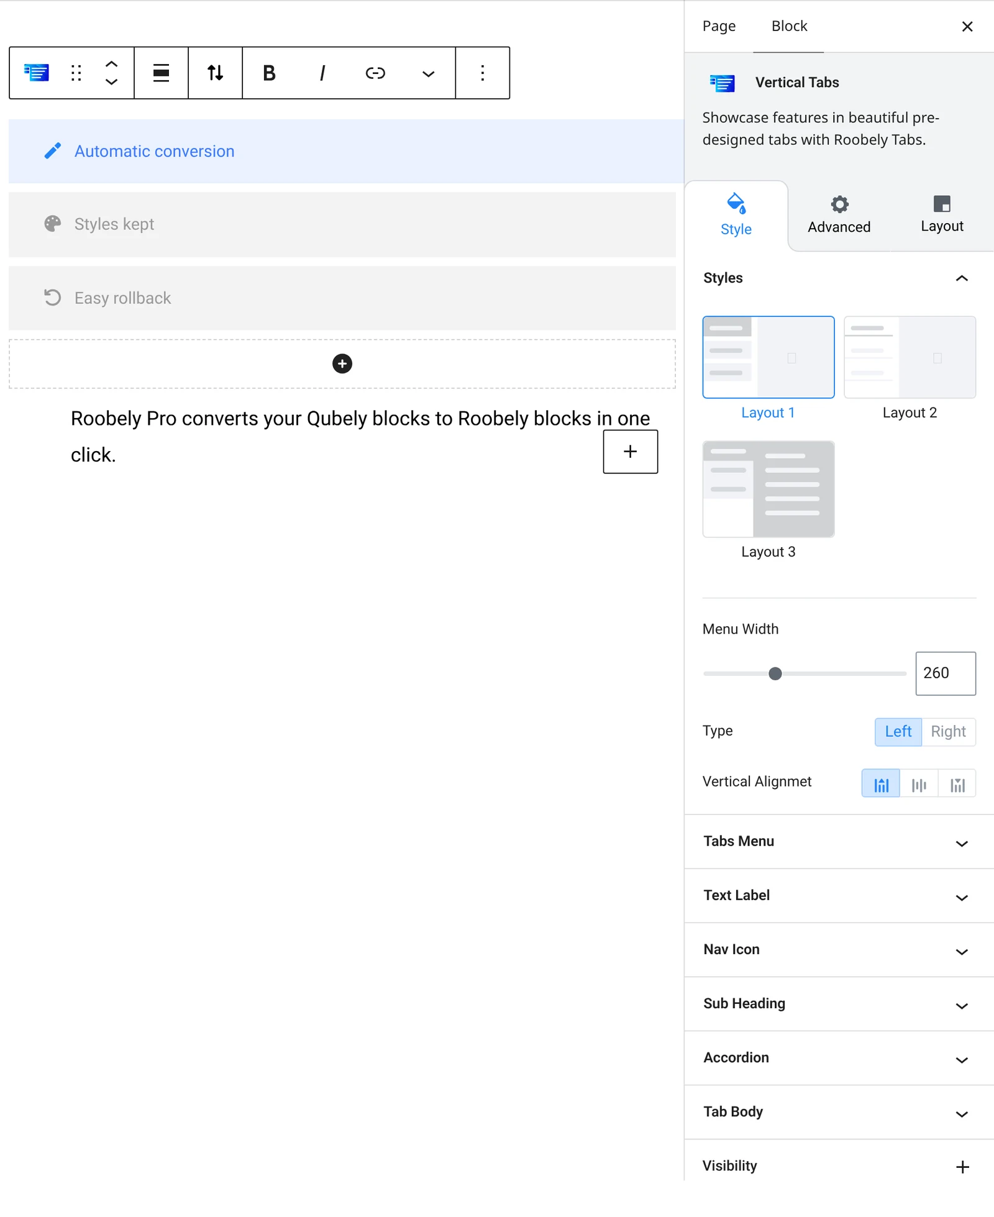Image resolution: width=994 pixels, height=1217 pixels.
Task: Expand the Accordion panel
Action: tap(839, 1058)
